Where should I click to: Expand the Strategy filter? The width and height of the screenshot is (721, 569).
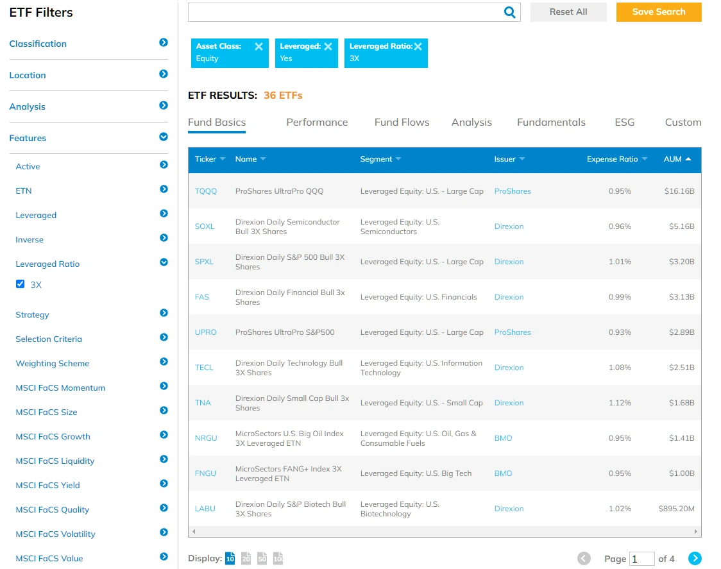point(164,313)
